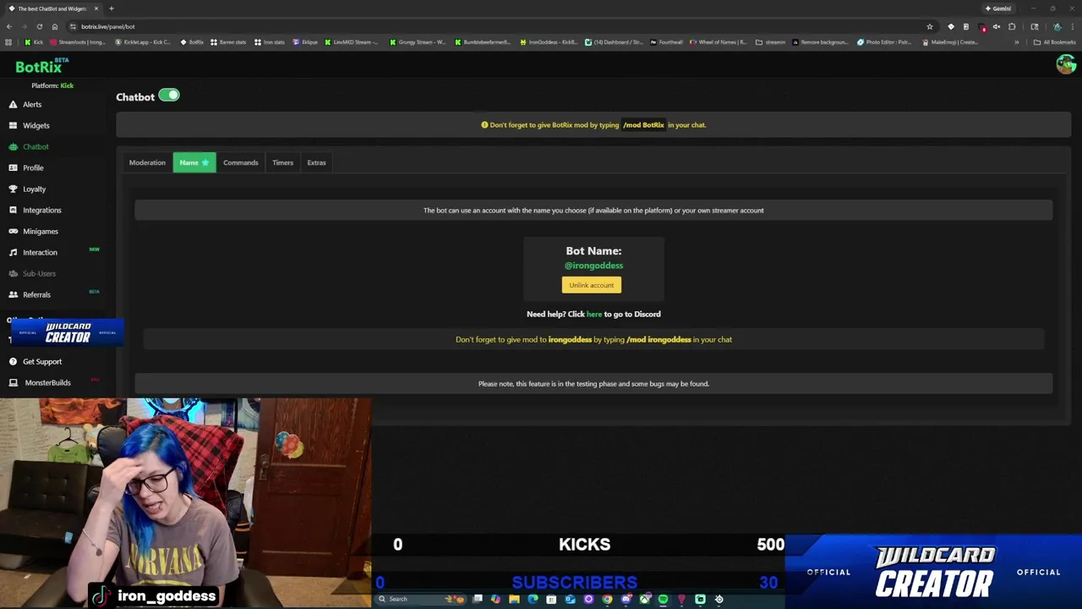The height and width of the screenshot is (609, 1082).
Task: Open Discord from the taskbar
Action: click(626, 599)
